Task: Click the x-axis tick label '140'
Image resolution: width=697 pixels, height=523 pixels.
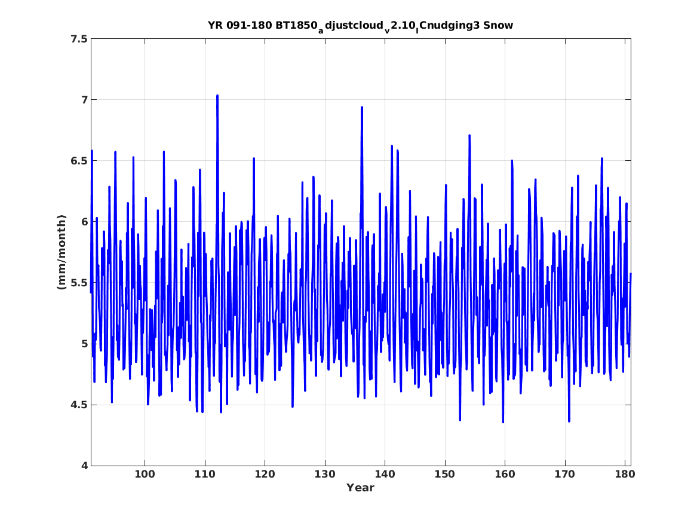Action: click(385, 474)
